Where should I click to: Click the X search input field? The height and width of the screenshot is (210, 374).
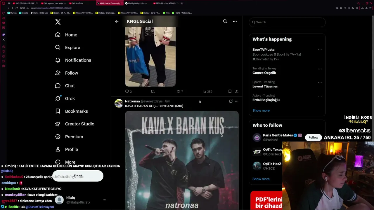[287, 22]
